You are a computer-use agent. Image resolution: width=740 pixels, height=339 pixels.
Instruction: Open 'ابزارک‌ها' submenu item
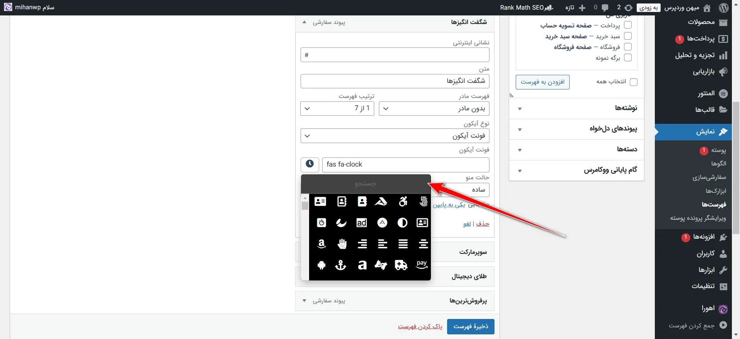716,191
